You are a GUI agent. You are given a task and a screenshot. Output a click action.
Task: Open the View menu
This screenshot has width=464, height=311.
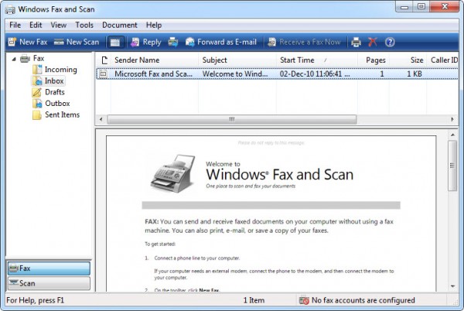(58, 26)
